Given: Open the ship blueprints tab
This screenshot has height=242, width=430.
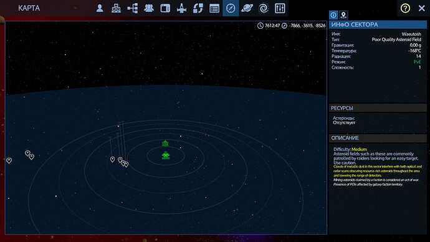Looking at the screenshot, I should pyautogui.click(x=181, y=8).
